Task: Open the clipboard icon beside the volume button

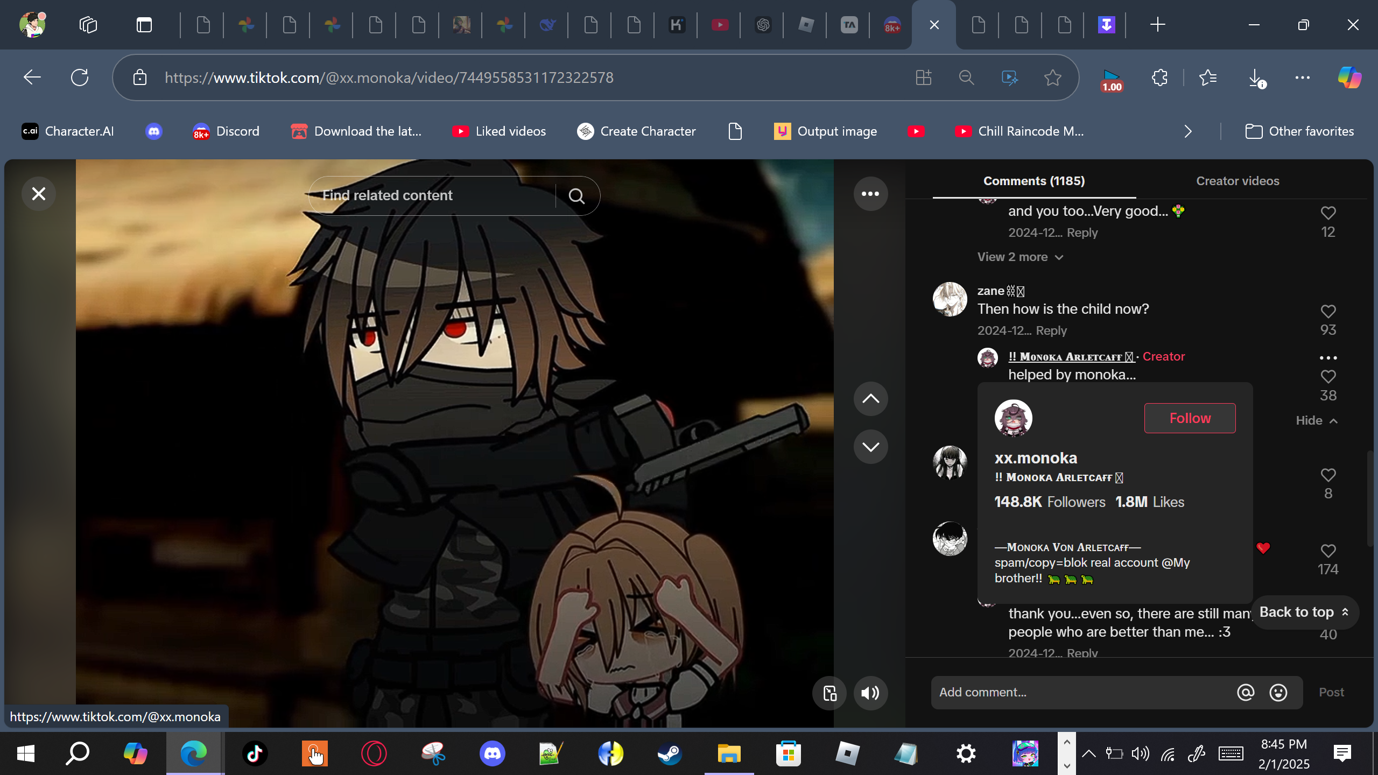Action: [829, 693]
